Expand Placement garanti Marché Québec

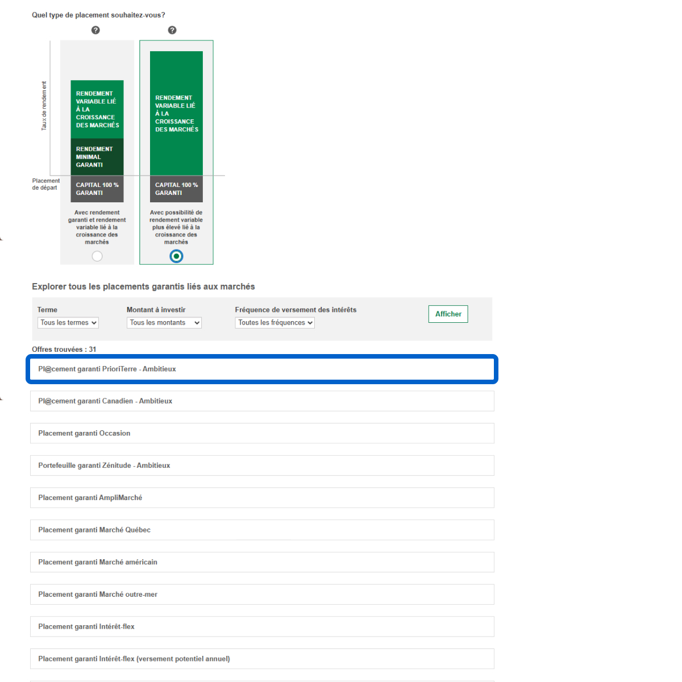(261, 530)
